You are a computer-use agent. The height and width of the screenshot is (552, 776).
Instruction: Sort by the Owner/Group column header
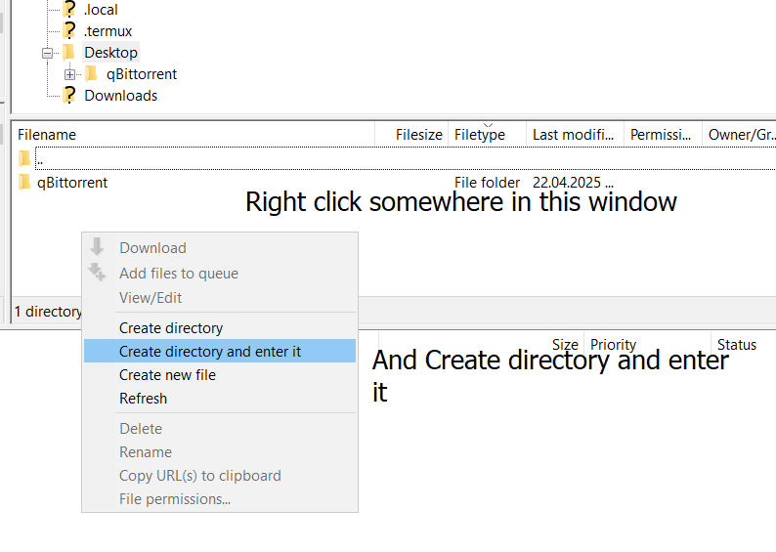740,135
